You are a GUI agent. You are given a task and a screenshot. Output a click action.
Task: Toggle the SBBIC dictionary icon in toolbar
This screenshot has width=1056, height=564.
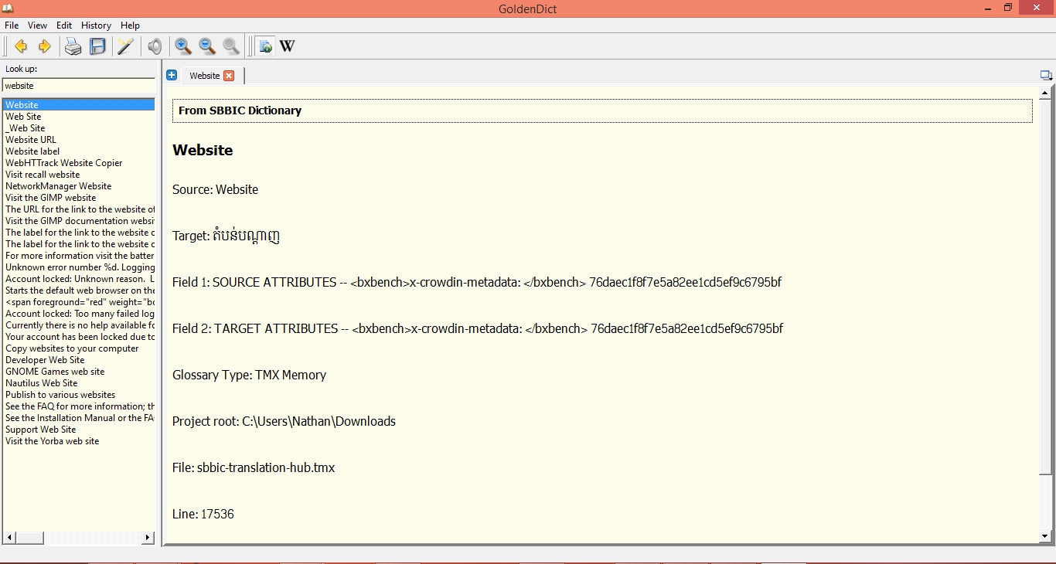[x=265, y=46]
